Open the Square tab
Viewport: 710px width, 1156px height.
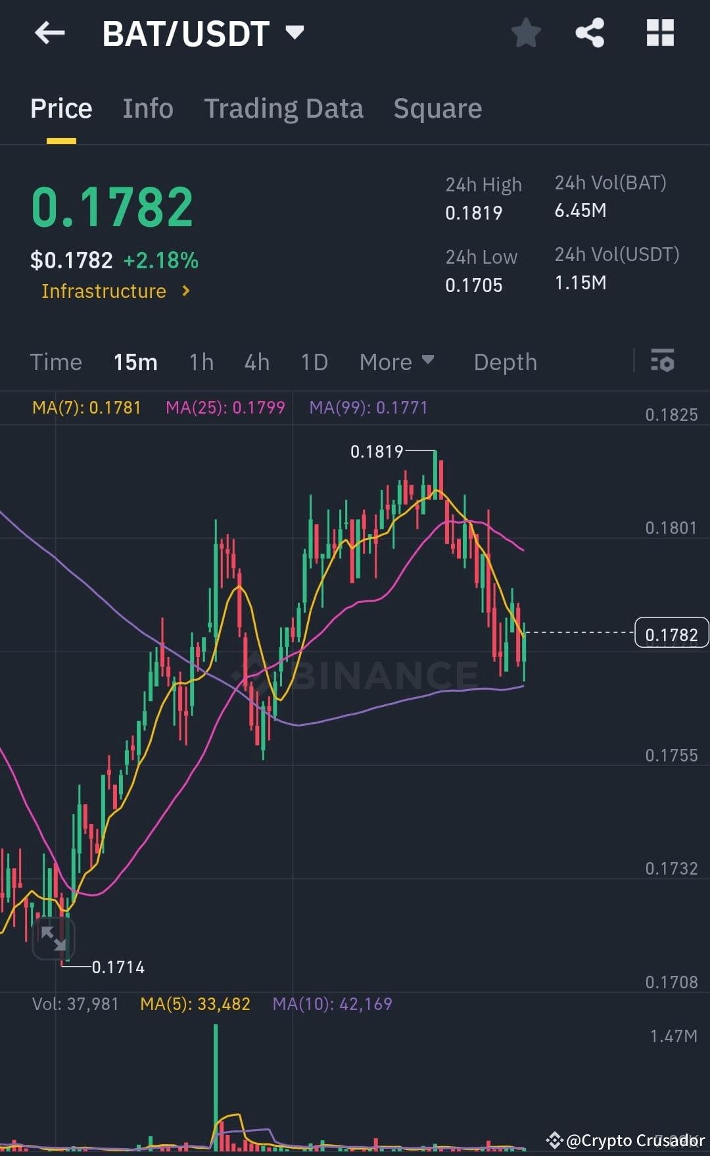[437, 108]
